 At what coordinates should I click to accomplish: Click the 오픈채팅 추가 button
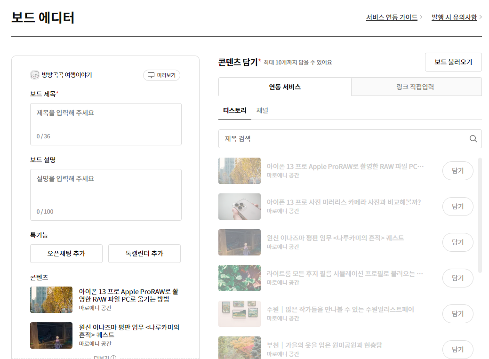pos(66,253)
